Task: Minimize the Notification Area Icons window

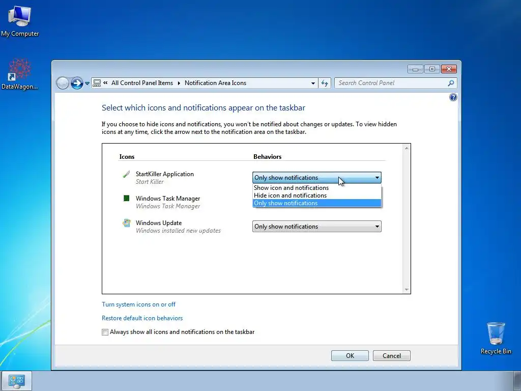Action: coord(415,69)
